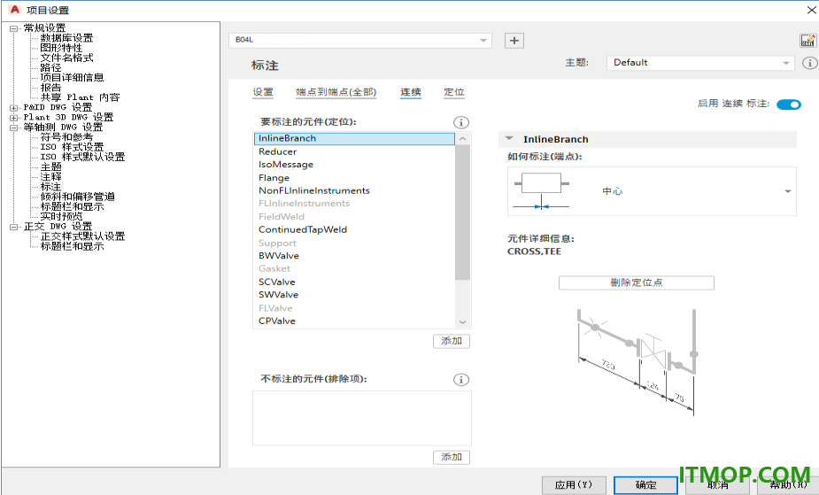
Task: Collapse the 正交 DWG 设置 node
Action: 13,227
